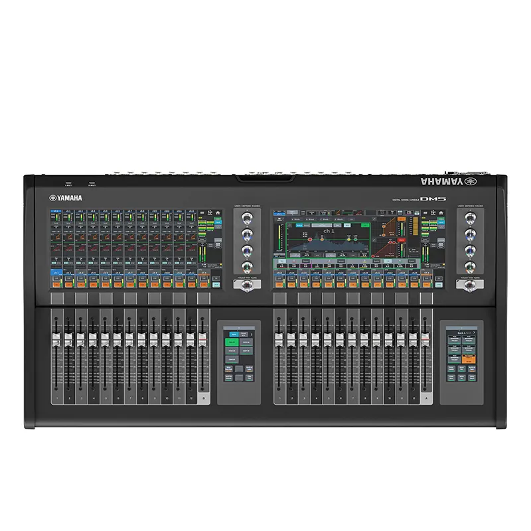Screen dimensions: 531x531
Task: Select the right Touch and Turn knob
Action: pos(470,286)
